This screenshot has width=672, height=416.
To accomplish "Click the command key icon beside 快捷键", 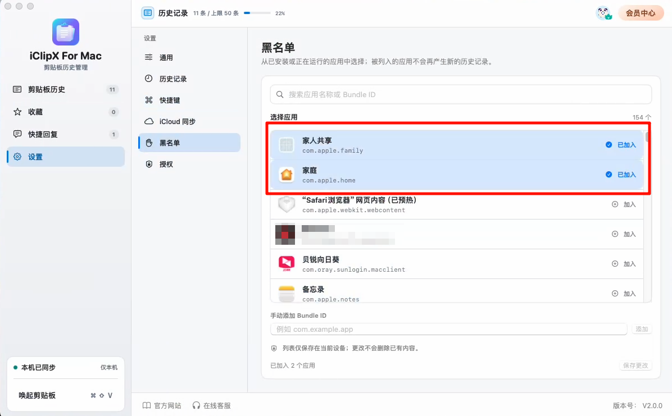I will pyautogui.click(x=149, y=100).
